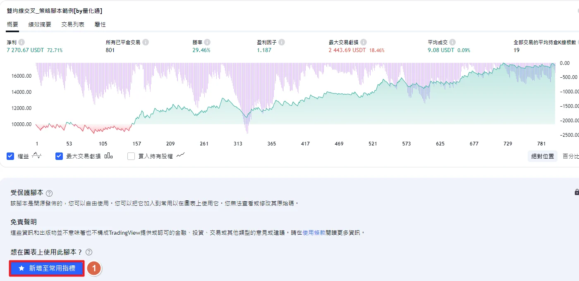
Task: Select the 百分比 display mode
Action: [x=571, y=156]
